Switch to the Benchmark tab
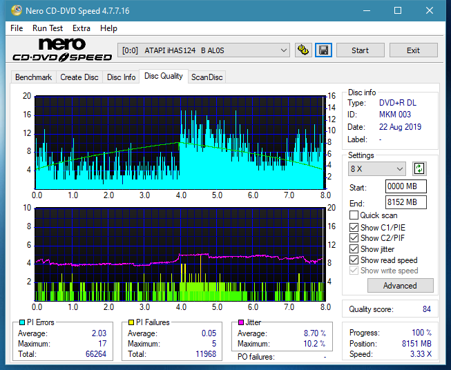Image resolution: width=451 pixels, height=370 pixels. [34, 77]
